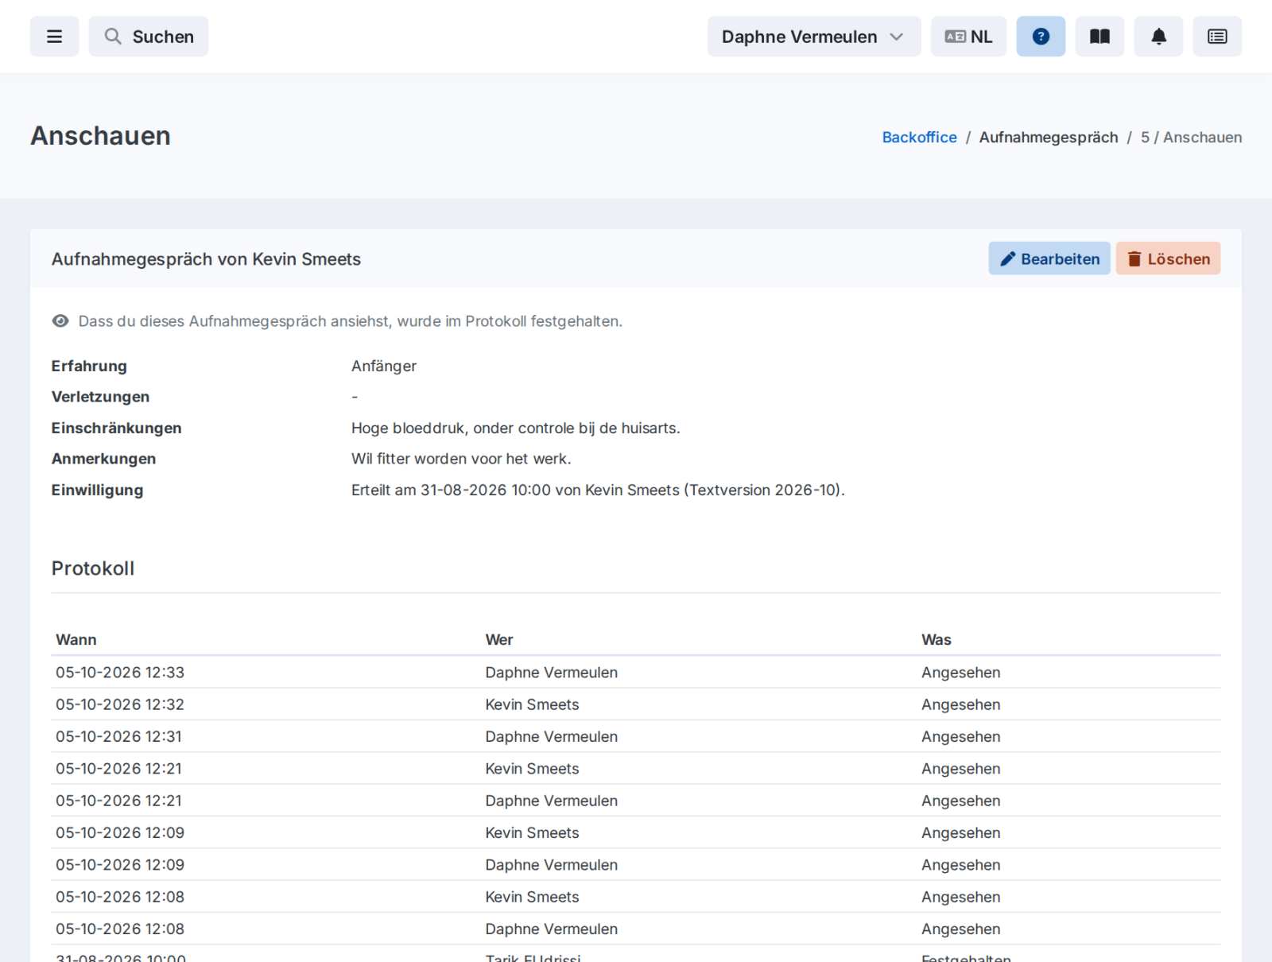Click the Wer column header
This screenshot has width=1272, height=962.
pyautogui.click(x=499, y=640)
